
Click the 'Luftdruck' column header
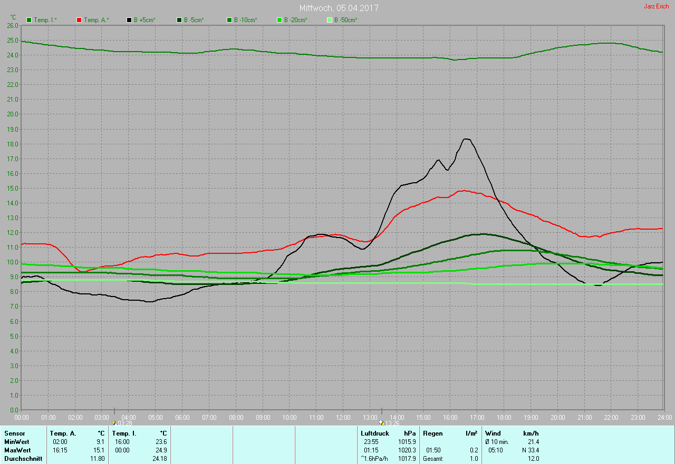pos(375,433)
